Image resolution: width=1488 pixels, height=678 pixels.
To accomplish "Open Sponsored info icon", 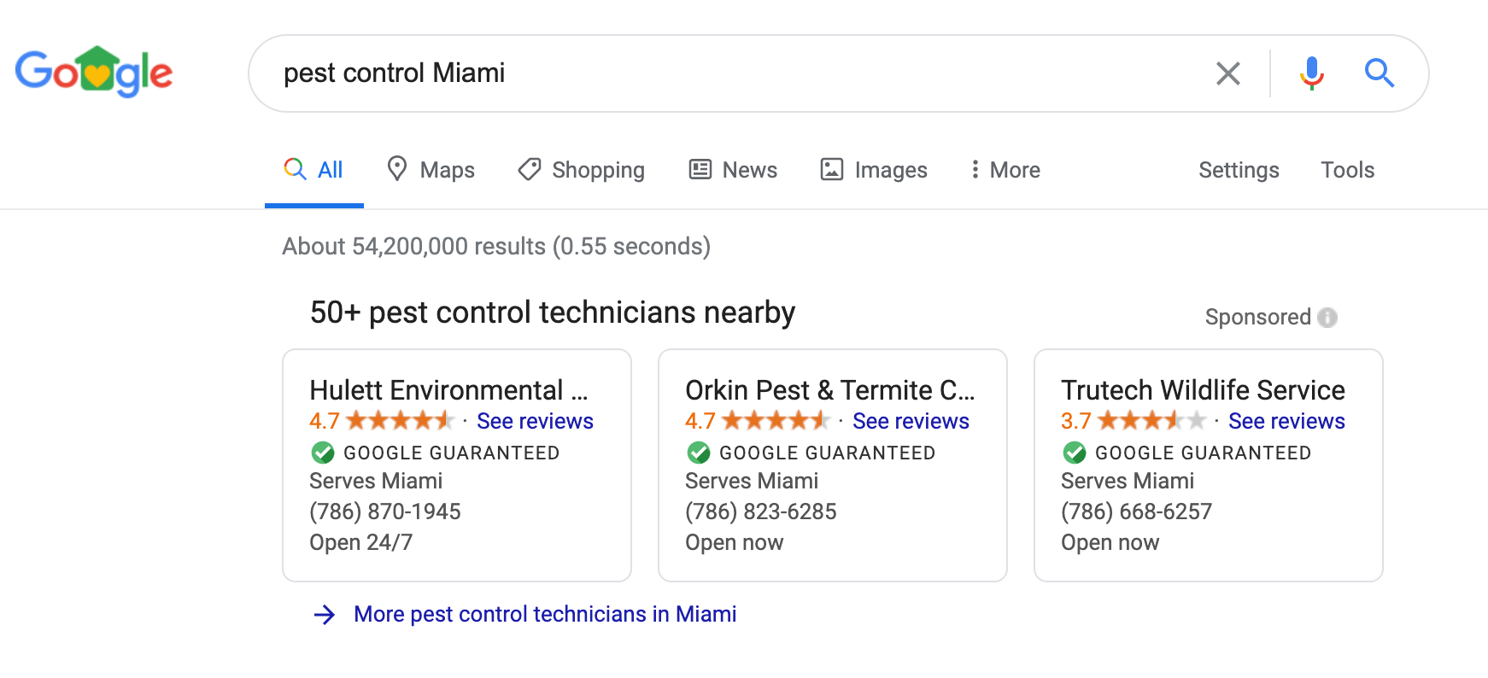I will coord(1327,318).
